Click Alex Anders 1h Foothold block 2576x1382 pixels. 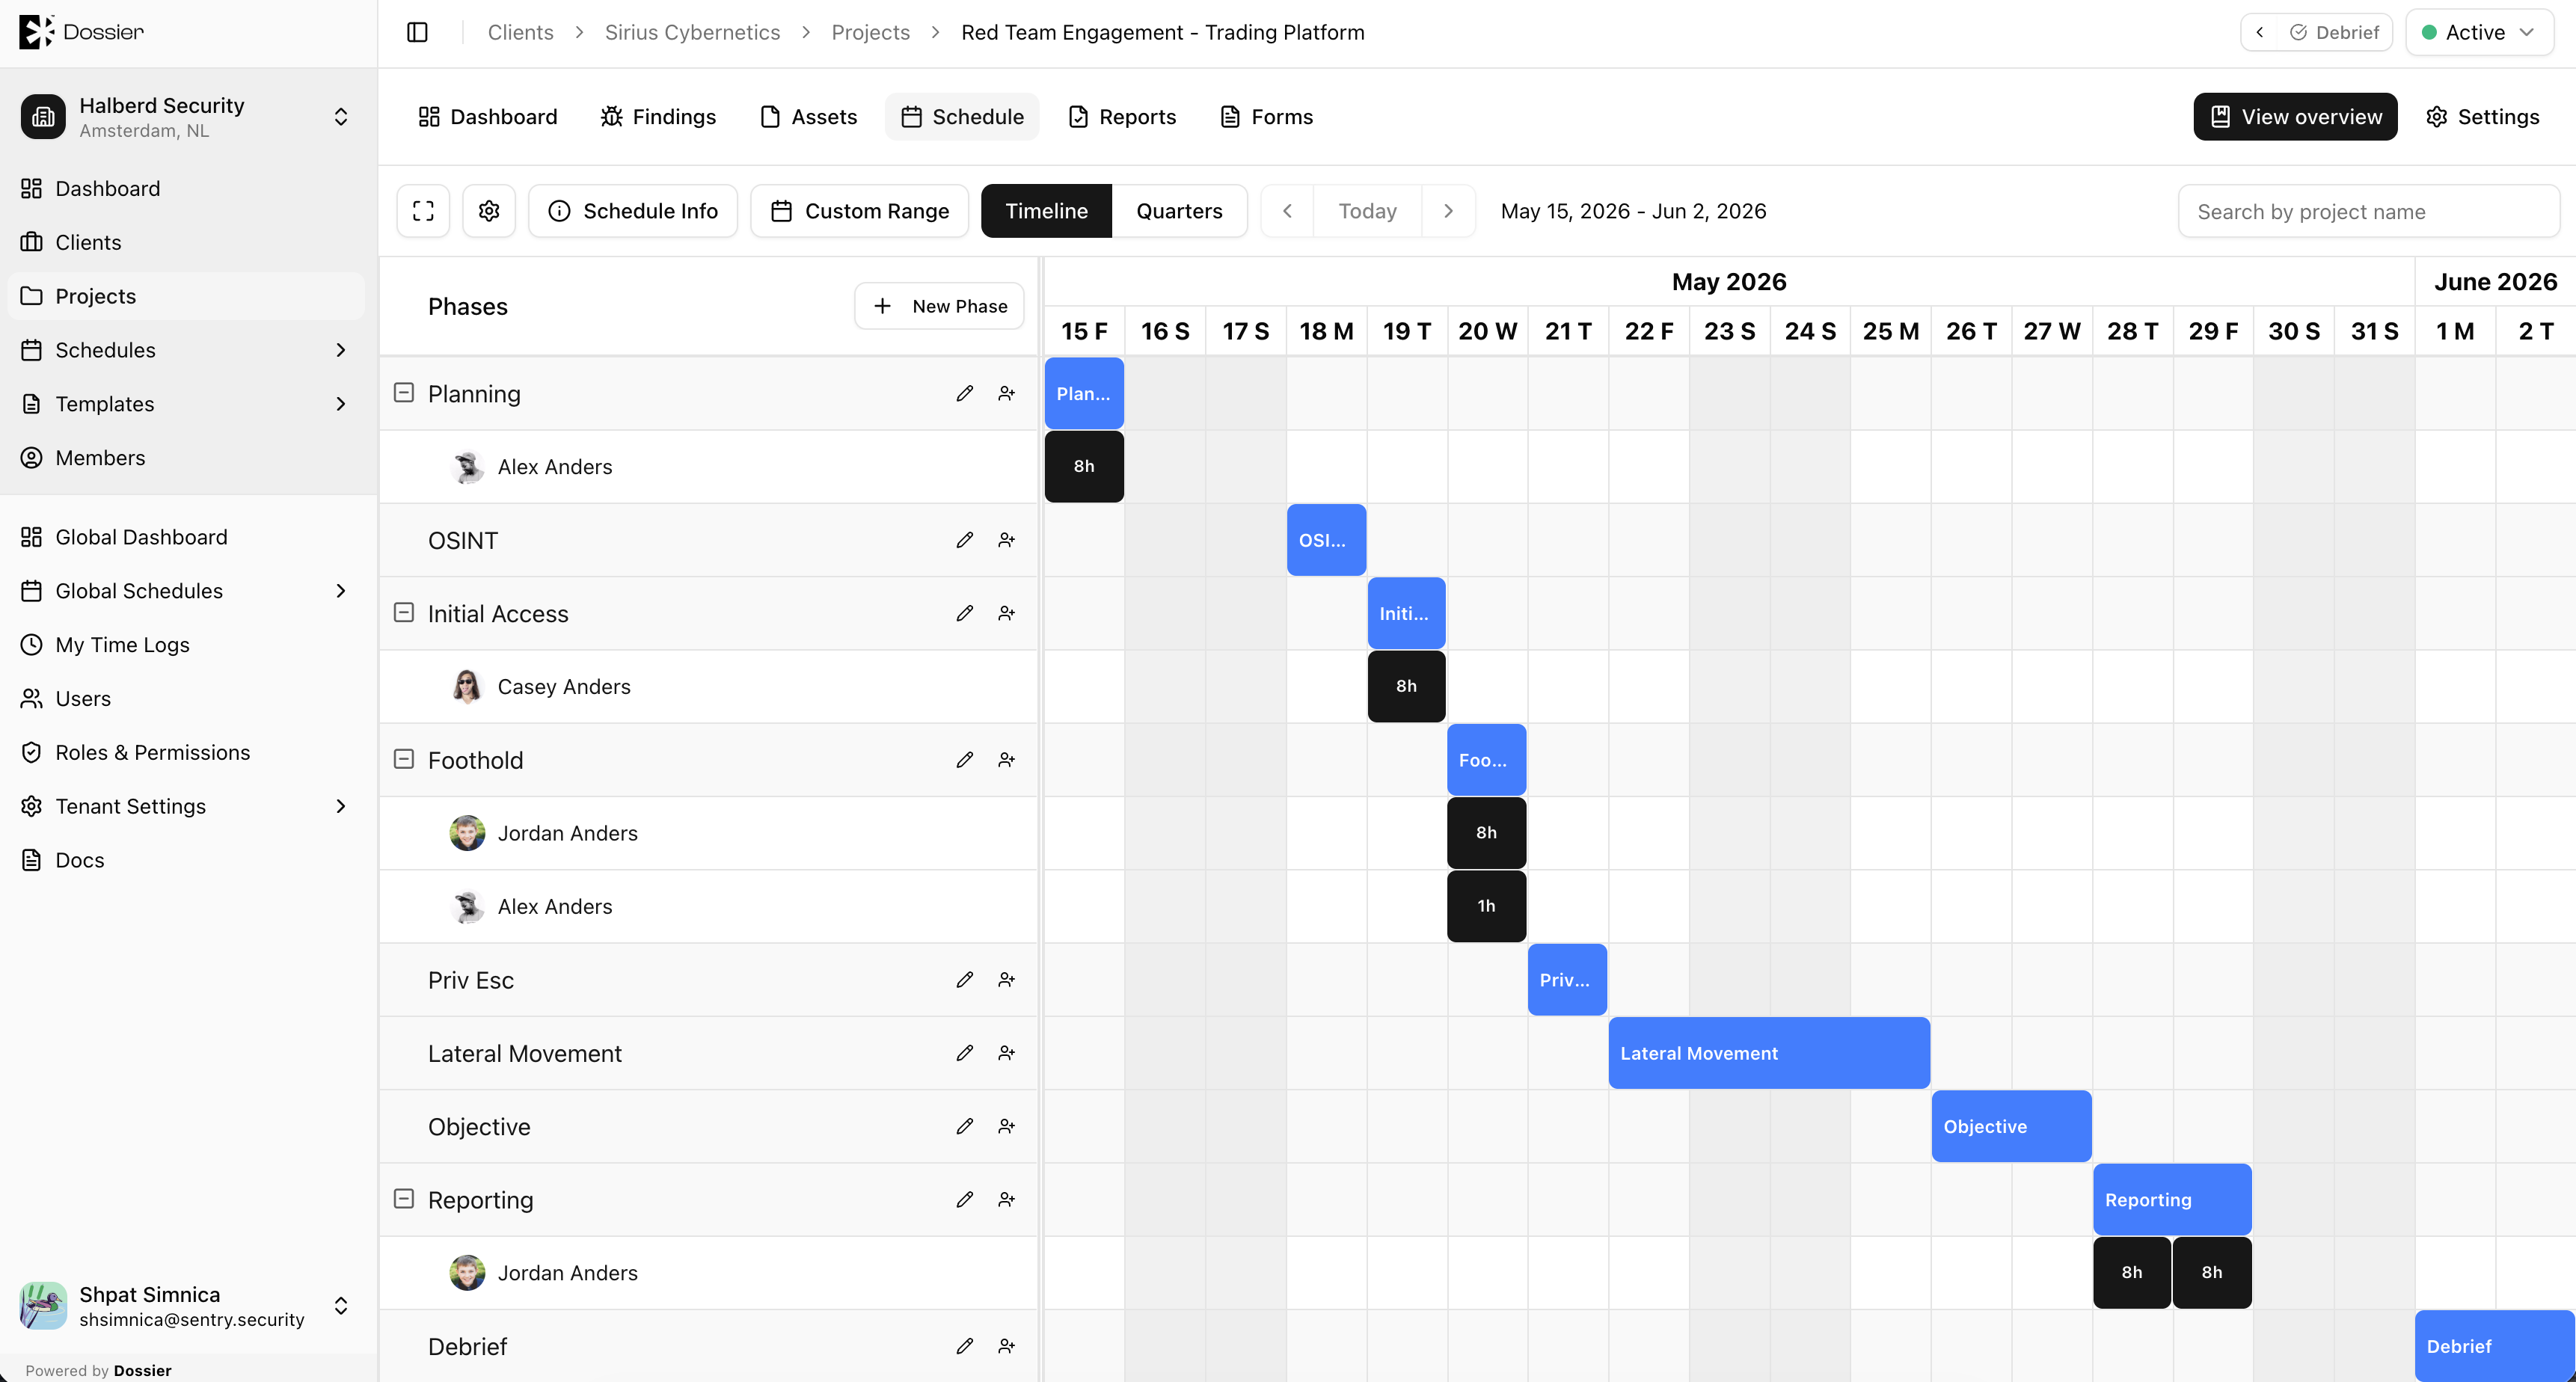pos(1486,906)
